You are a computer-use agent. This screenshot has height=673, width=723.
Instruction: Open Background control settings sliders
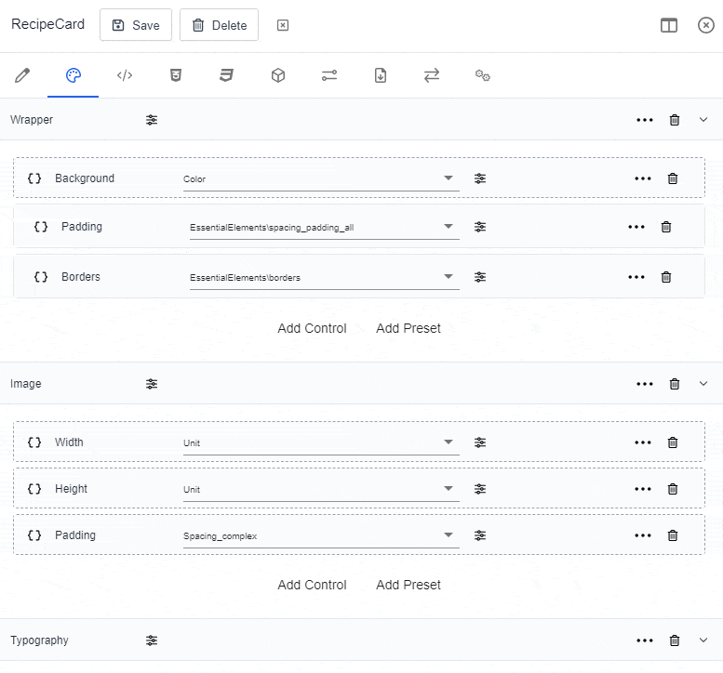[x=480, y=178]
